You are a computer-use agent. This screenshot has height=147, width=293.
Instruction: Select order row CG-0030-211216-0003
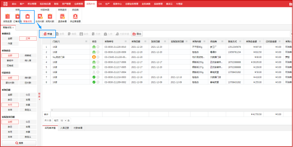[x=115, y=77]
